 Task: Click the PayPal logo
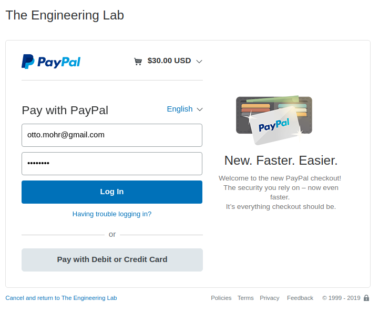(x=51, y=62)
